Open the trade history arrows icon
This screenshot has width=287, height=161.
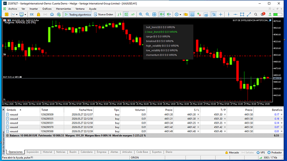pos(199,14)
